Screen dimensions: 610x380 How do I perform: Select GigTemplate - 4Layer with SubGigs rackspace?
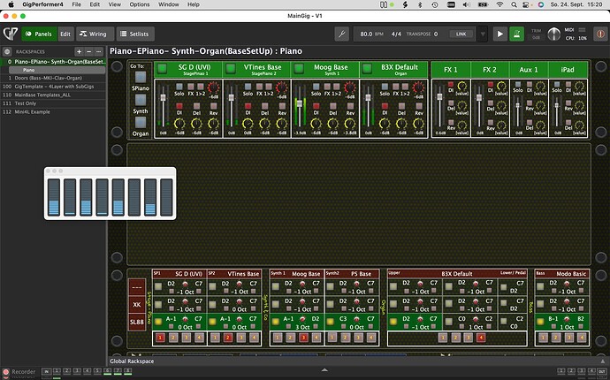(53, 87)
